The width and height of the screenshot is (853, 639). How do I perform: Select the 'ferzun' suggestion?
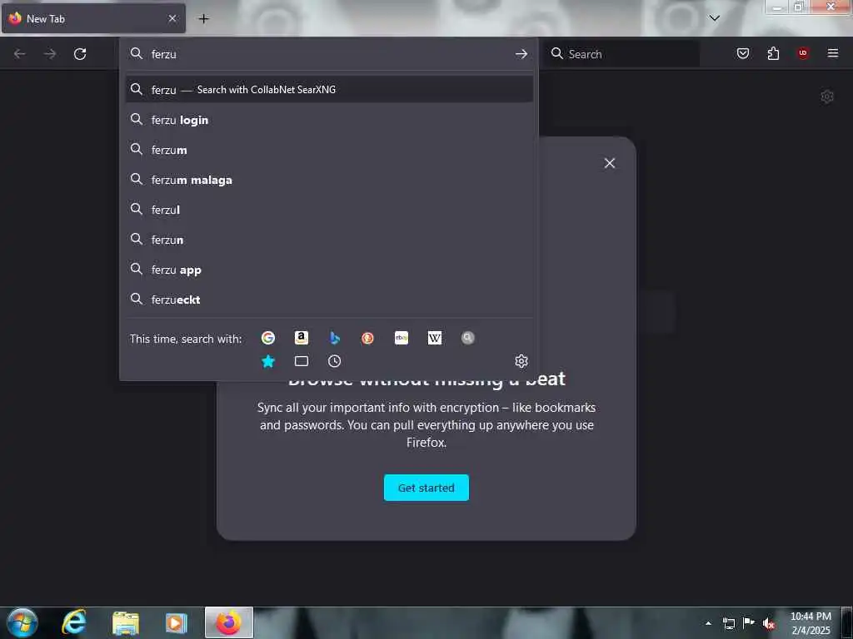pyautogui.click(x=329, y=240)
